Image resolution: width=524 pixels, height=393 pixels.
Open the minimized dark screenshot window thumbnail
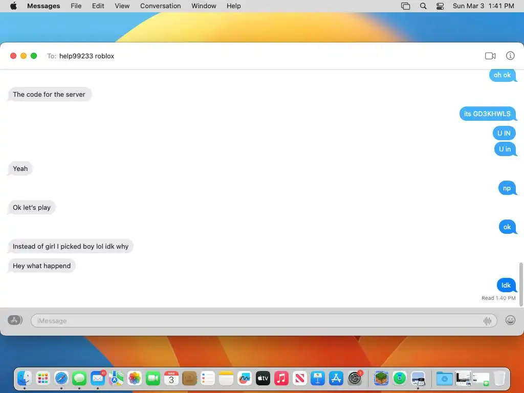463,379
